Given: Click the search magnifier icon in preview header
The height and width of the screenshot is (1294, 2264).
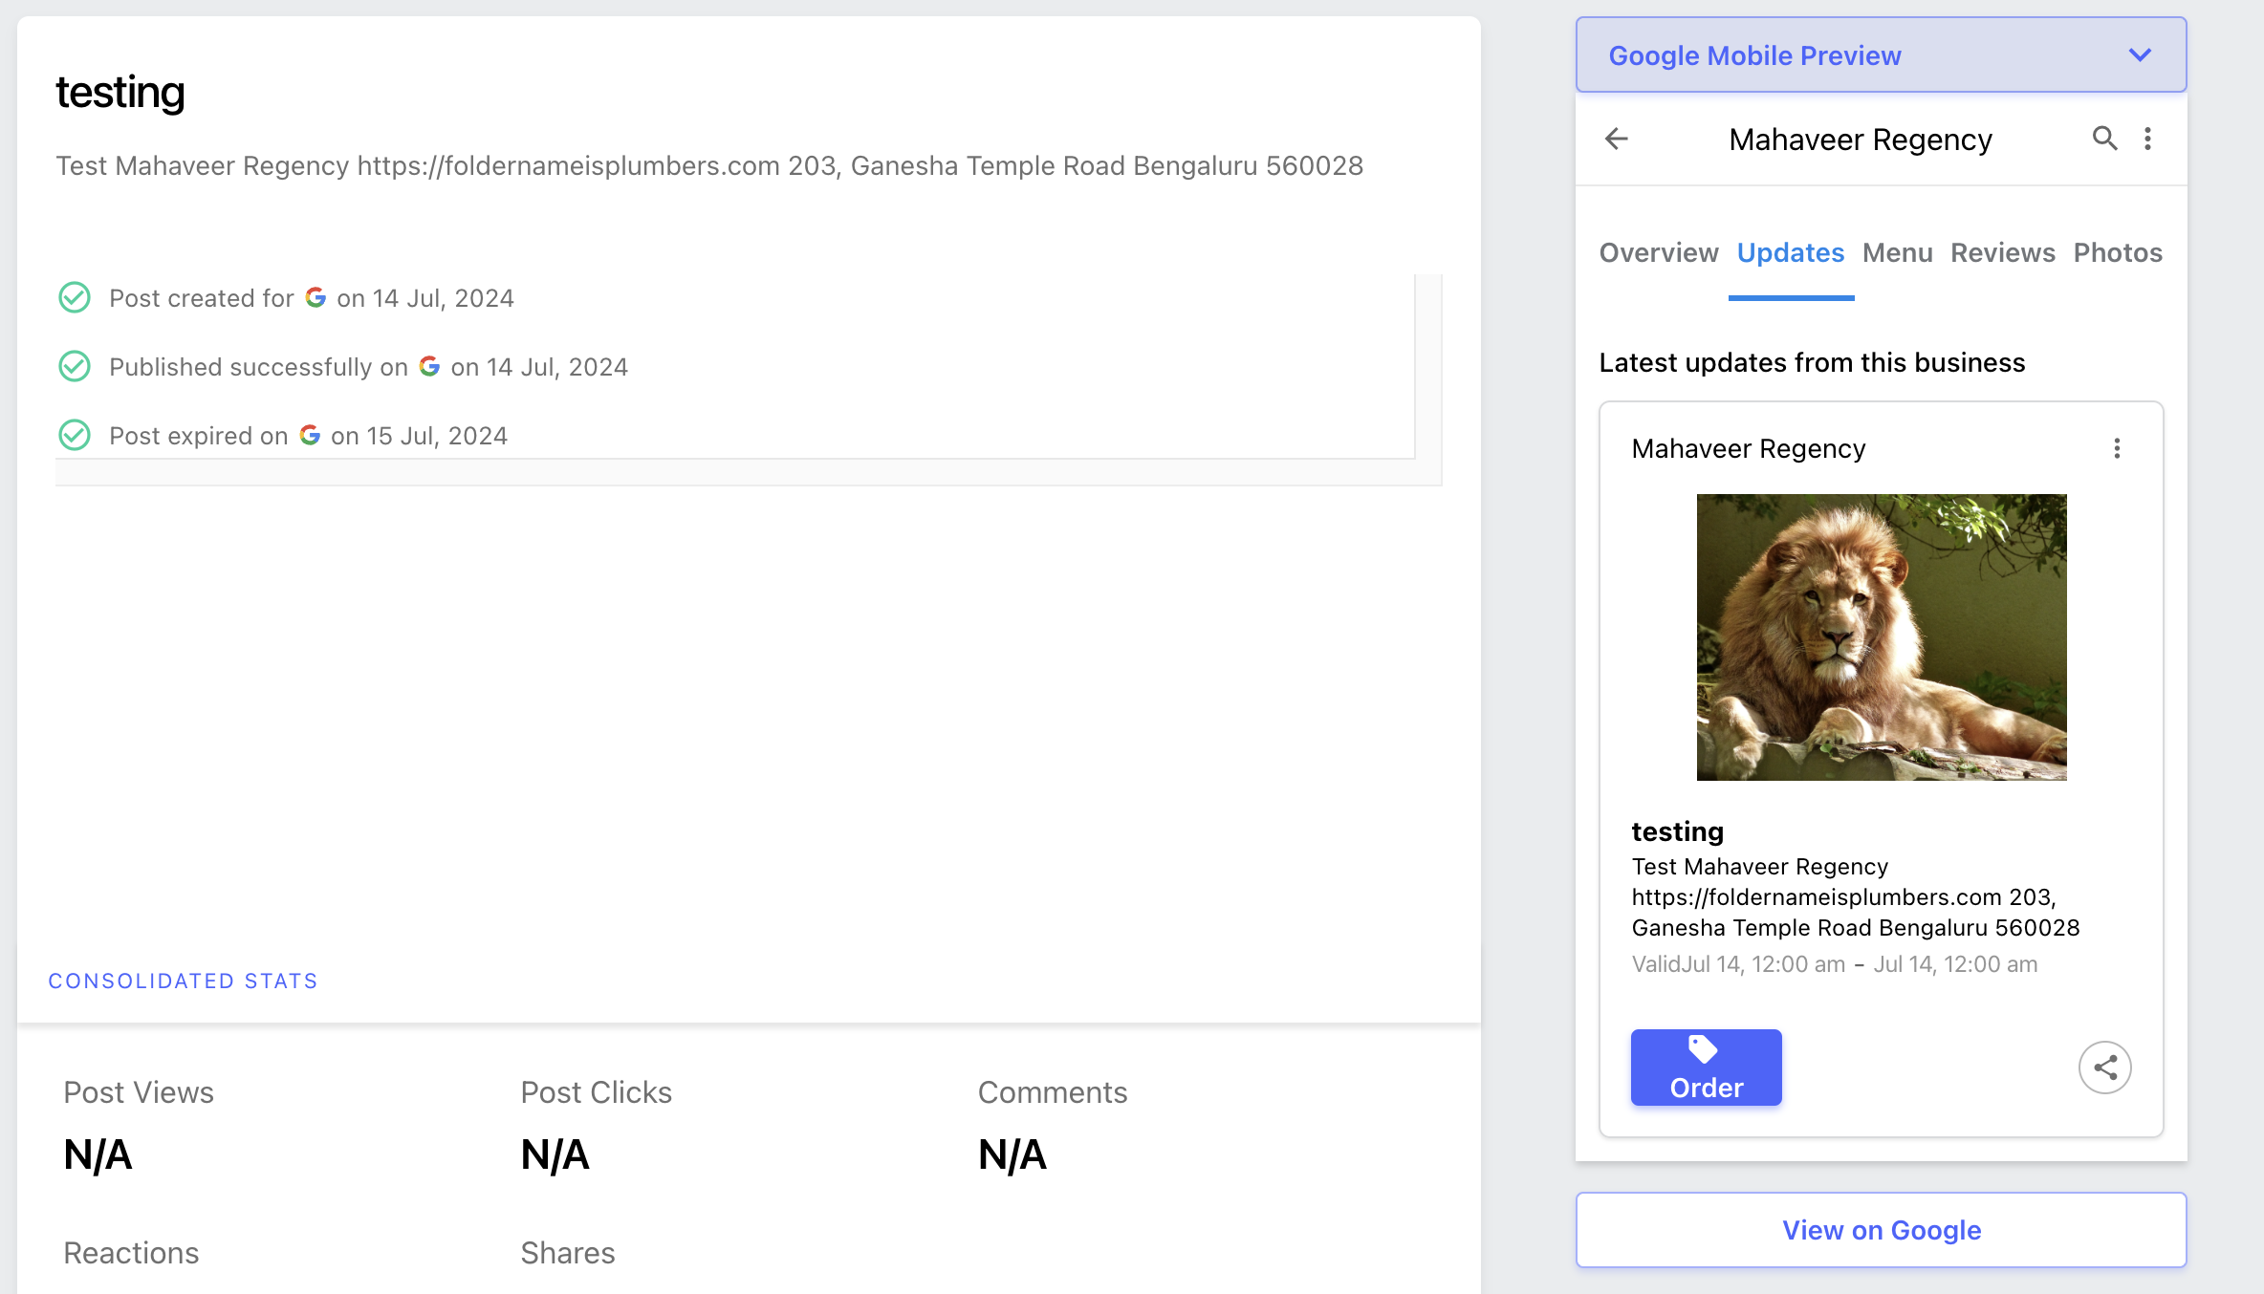Looking at the screenshot, I should pyautogui.click(x=2104, y=139).
